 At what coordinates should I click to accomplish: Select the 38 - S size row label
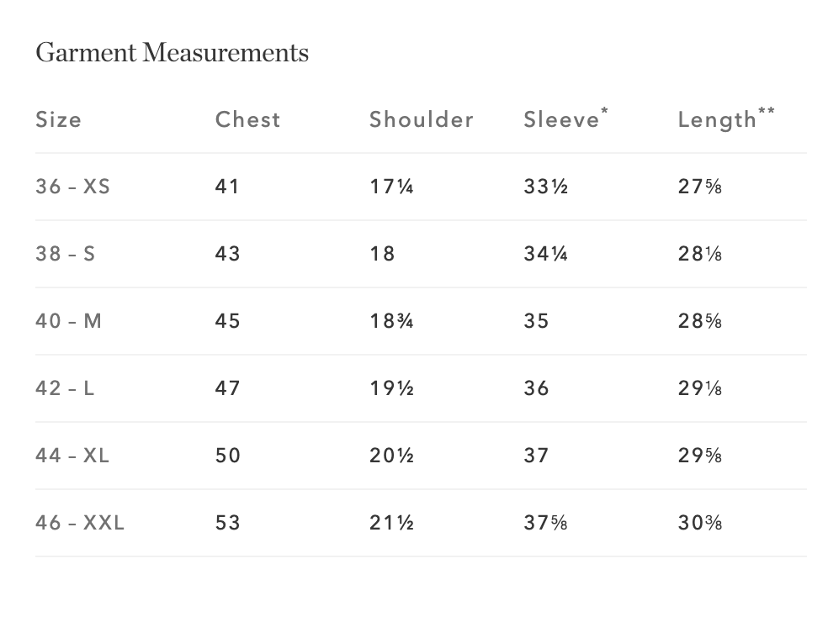66,254
